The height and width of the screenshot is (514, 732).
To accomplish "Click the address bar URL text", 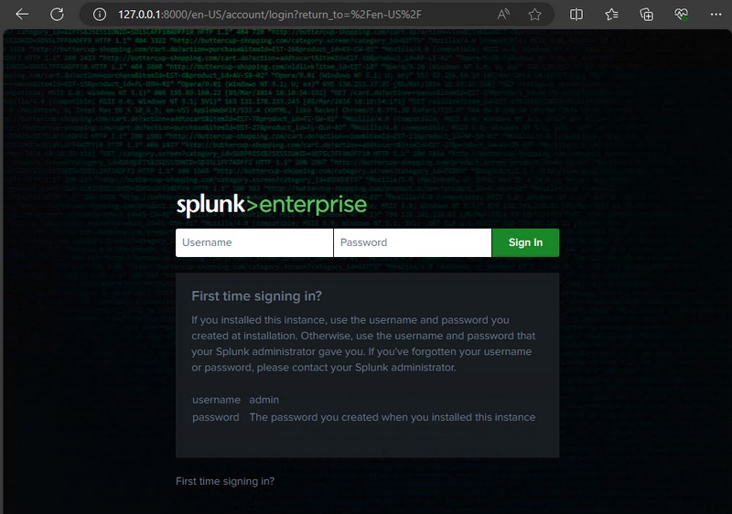I will click(x=269, y=15).
